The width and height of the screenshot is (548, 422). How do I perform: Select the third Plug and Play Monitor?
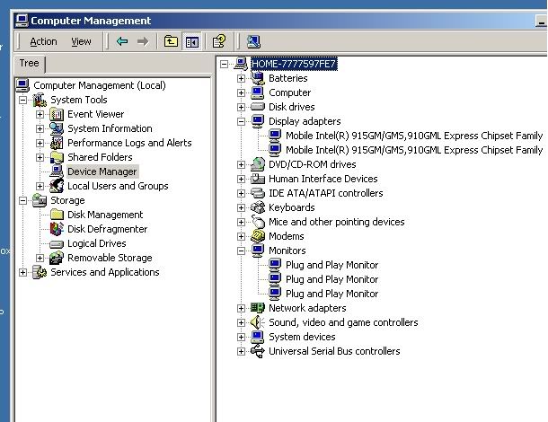(x=331, y=294)
